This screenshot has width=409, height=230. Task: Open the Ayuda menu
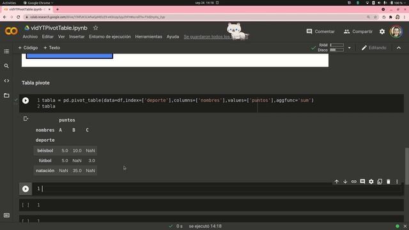pyautogui.click(x=173, y=37)
